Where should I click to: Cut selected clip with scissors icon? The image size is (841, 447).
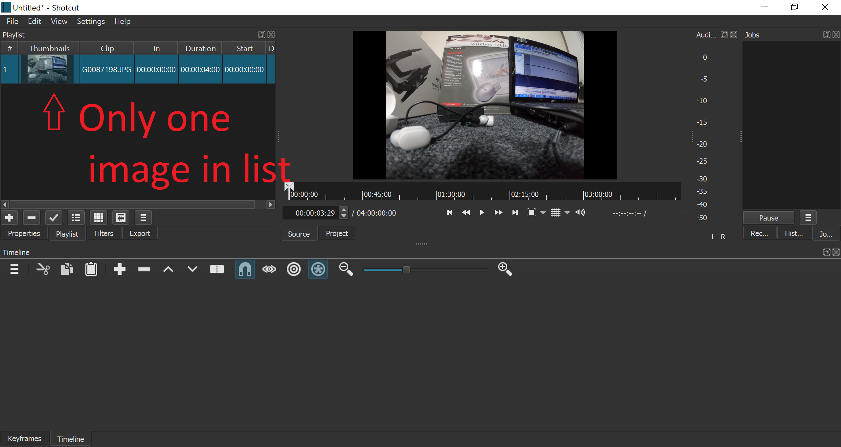tap(43, 269)
